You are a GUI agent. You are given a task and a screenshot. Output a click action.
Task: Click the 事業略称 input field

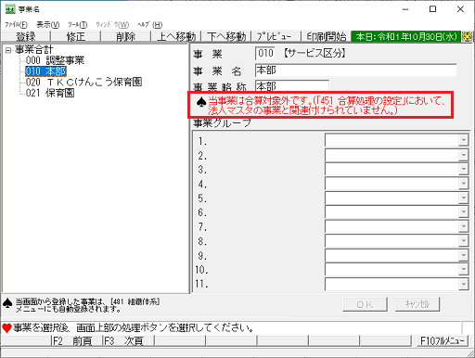click(292, 85)
